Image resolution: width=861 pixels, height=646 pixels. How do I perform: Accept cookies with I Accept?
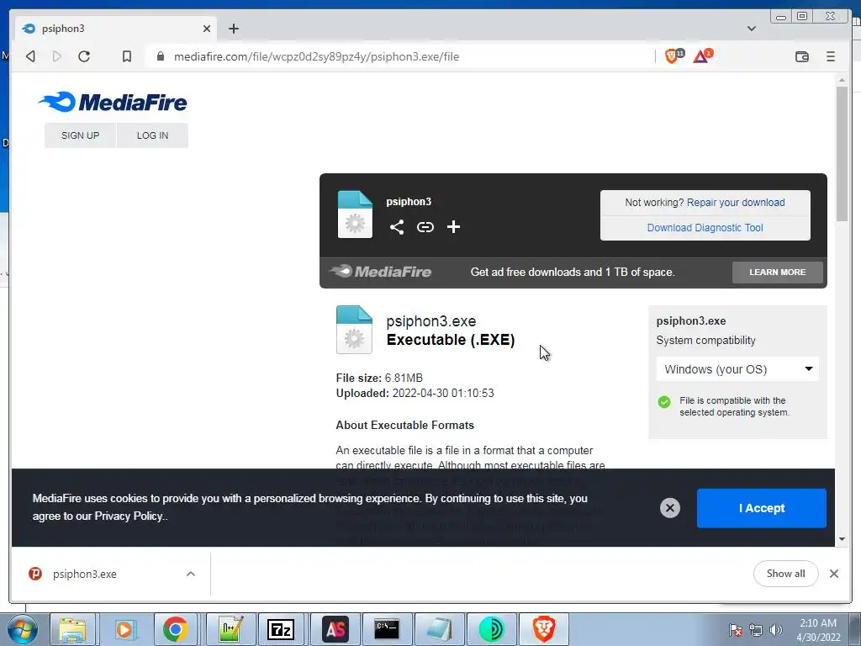point(761,508)
